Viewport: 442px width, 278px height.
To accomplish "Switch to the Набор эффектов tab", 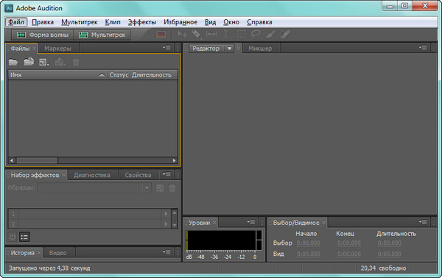I will pos(35,175).
